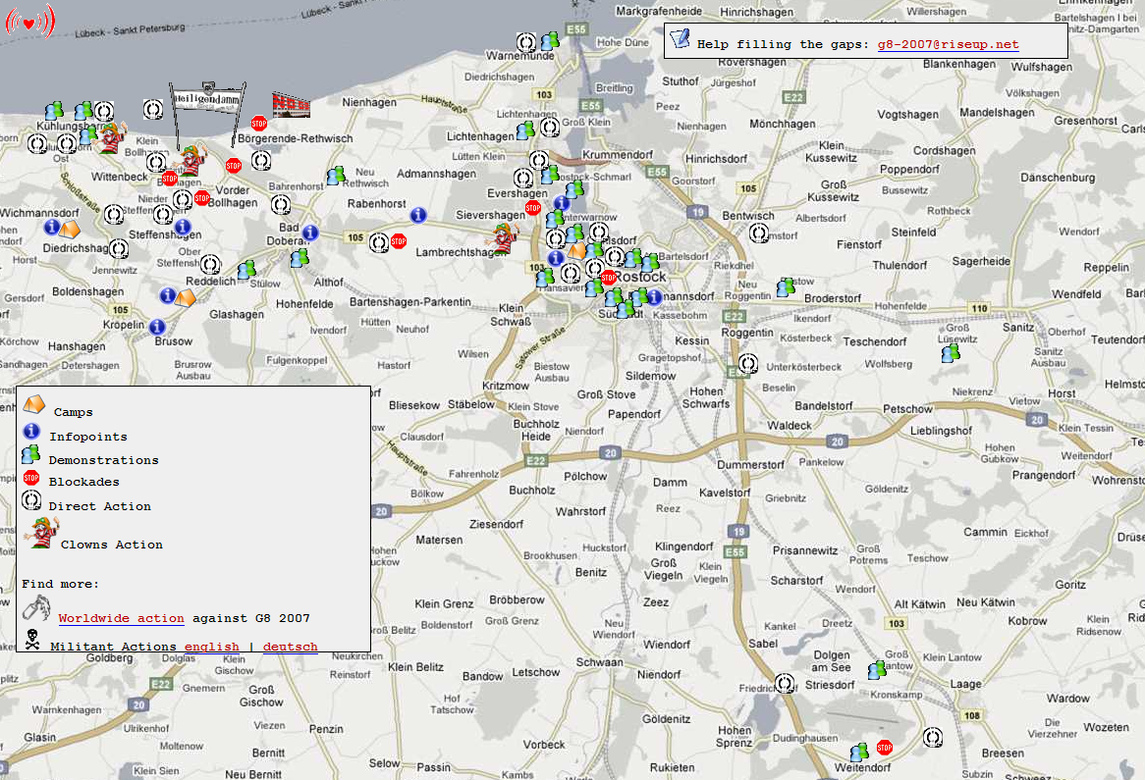
Task: Click the blockade stop sign near Weitendorf
Action: [884, 748]
